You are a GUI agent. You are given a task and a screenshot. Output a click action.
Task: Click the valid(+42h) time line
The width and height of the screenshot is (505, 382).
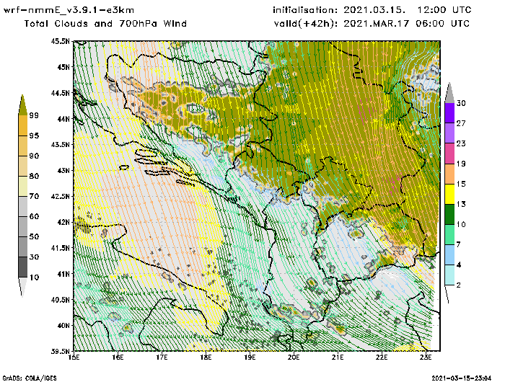[x=372, y=24]
